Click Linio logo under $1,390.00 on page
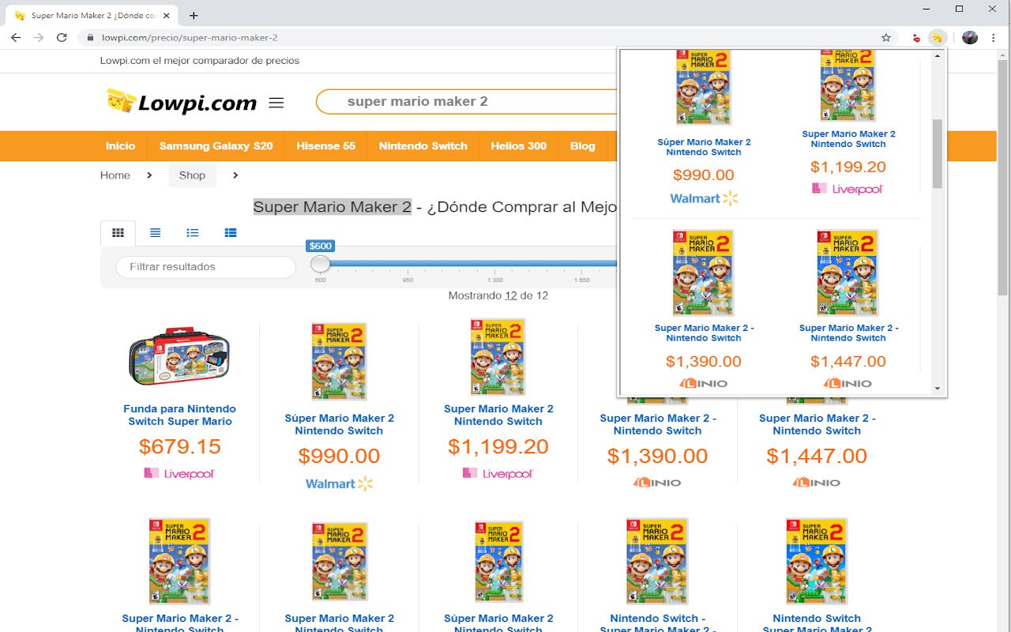Viewport: 1011px width, 632px height. coord(657,482)
